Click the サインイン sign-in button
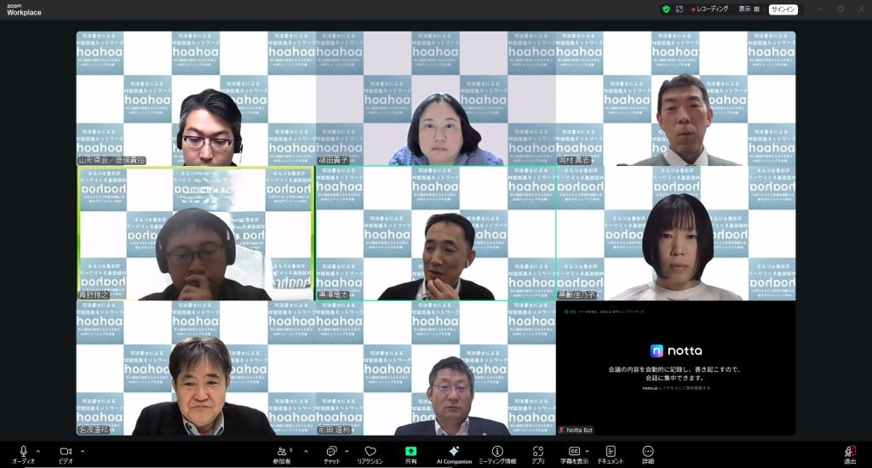 coord(783,9)
